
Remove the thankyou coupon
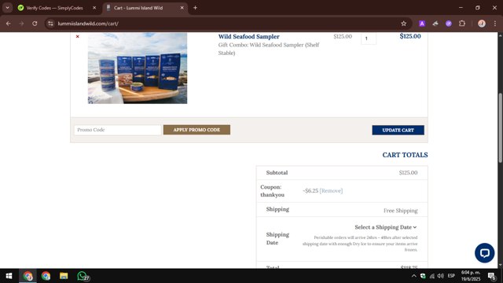tap(331, 190)
